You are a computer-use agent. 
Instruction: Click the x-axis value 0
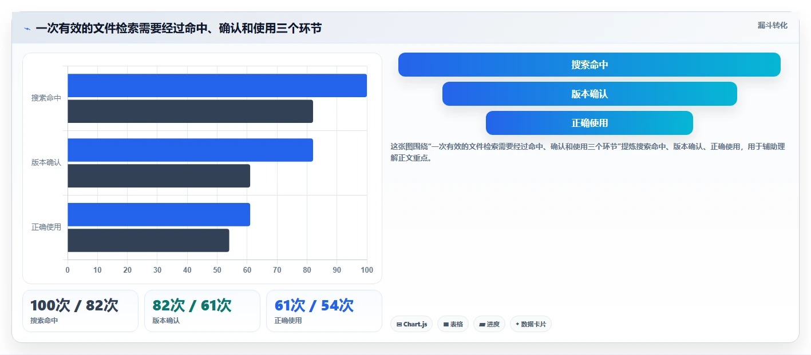point(68,270)
